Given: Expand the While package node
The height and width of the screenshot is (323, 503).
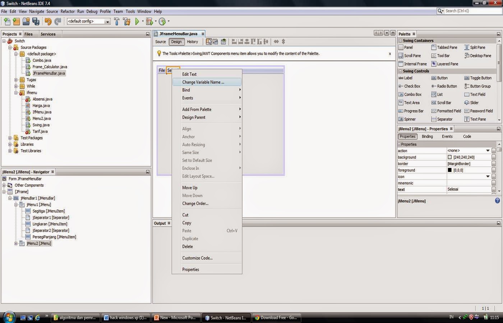Looking at the screenshot, I should tap(16, 86).
